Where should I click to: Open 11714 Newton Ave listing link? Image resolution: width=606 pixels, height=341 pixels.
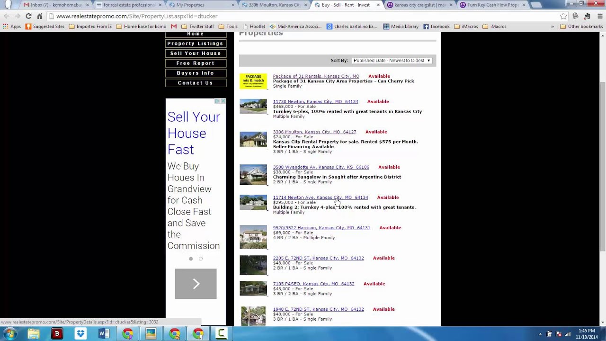[x=321, y=197]
